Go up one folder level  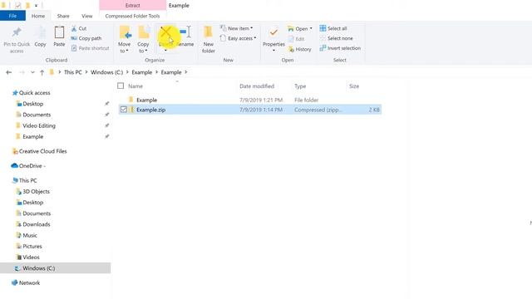[x=42, y=72]
